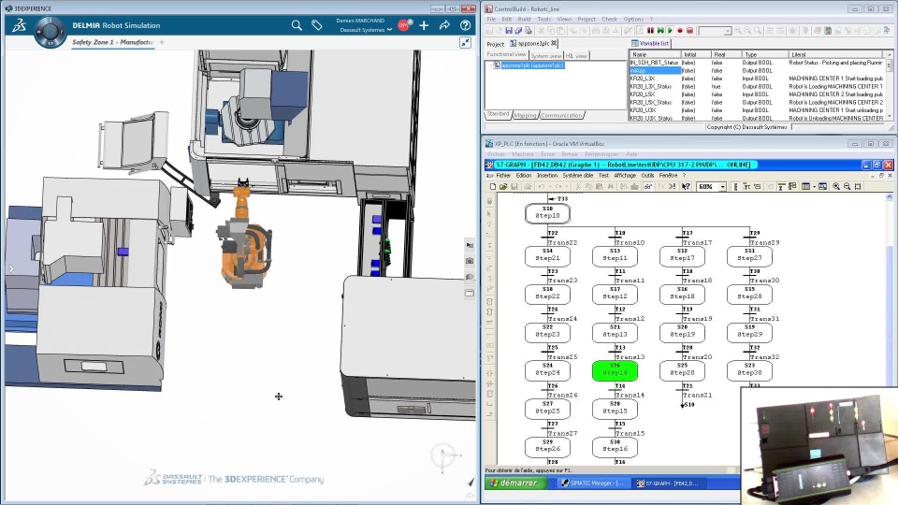Expand the Dassault Systemes user dropdown
The image size is (898, 505).
(x=389, y=30)
